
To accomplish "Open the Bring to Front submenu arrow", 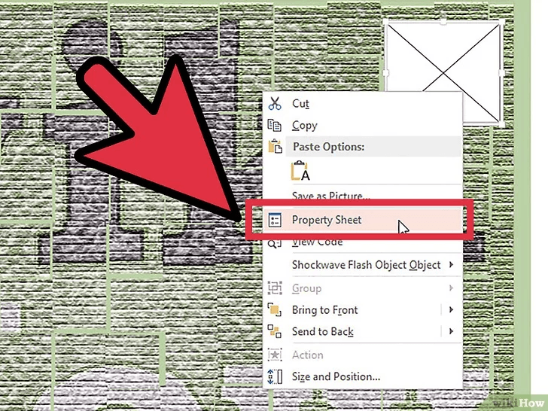I will [451, 310].
